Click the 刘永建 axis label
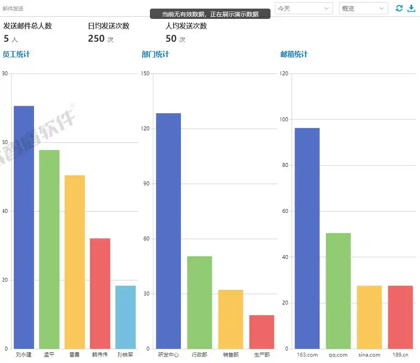This screenshot has width=420, height=363. coord(24,355)
